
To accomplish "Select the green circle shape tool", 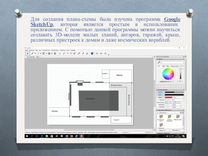I will 49,53.
